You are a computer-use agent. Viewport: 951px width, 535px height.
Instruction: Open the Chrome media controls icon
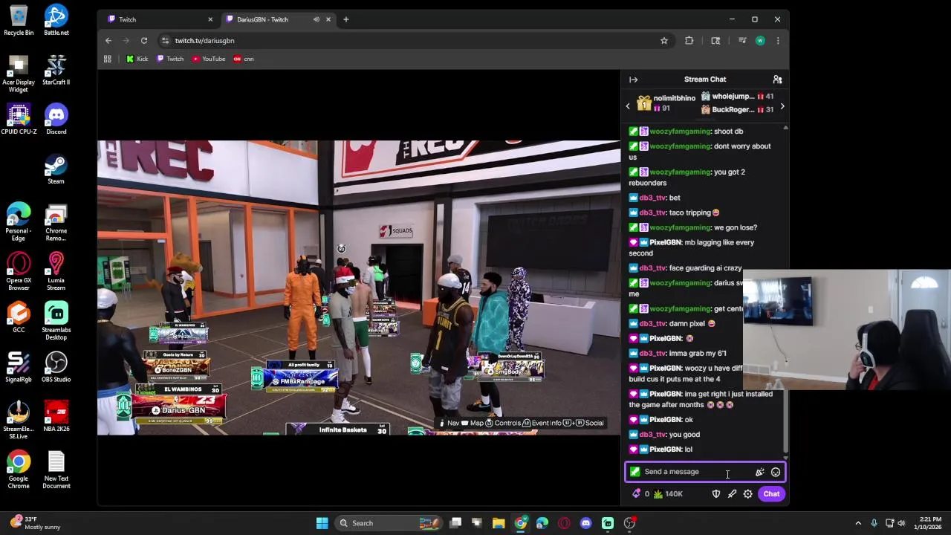pyautogui.click(x=741, y=41)
